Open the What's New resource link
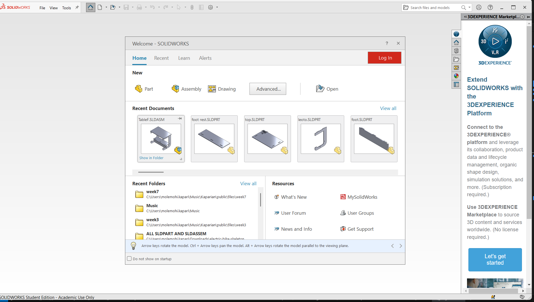Image resolution: width=534 pixels, height=302 pixels. [x=290, y=197]
